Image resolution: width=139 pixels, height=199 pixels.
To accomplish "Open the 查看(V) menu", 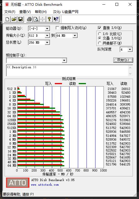I will [x=25, y=12].
